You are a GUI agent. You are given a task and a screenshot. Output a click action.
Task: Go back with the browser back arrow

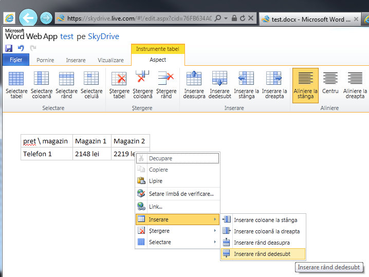(28, 17)
